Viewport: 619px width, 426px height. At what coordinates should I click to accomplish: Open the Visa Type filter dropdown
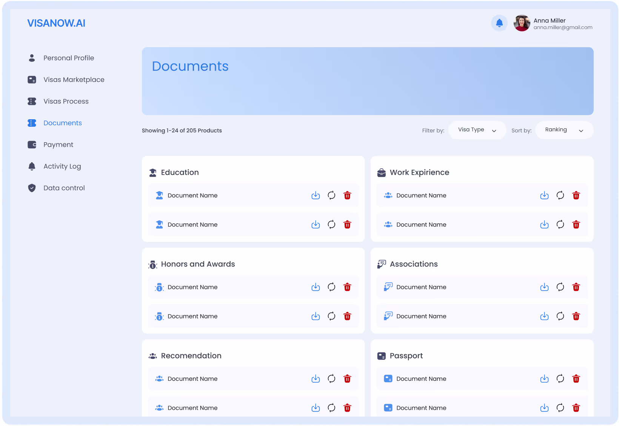(477, 130)
